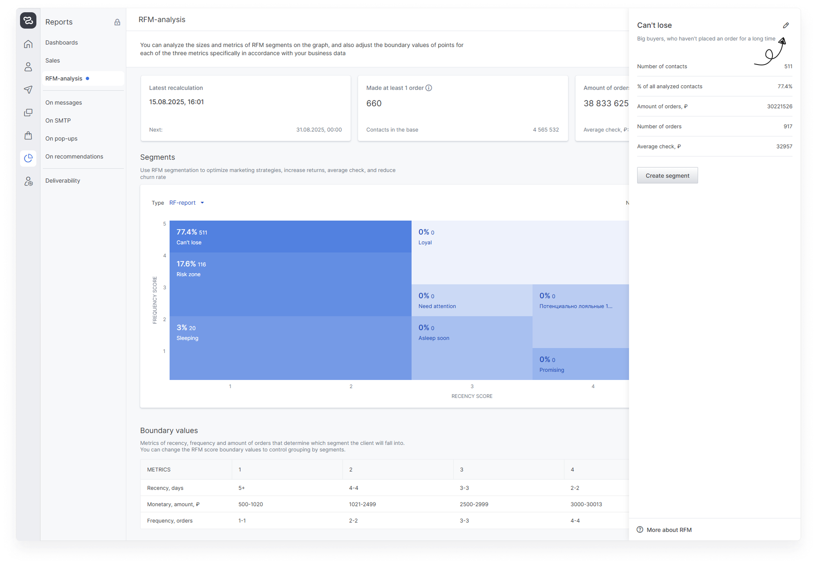Expand the RF-report type dropdown
This screenshot has width=817, height=565.
pyautogui.click(x=187, y=203)
